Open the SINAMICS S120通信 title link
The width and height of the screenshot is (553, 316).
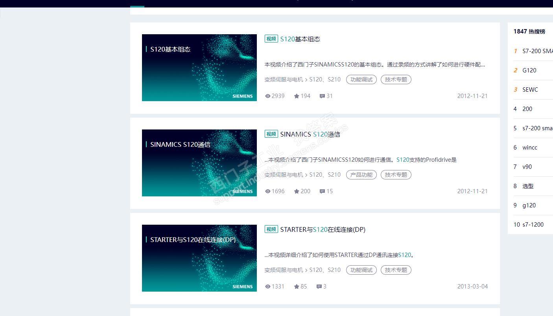click(x=310, y=134)
